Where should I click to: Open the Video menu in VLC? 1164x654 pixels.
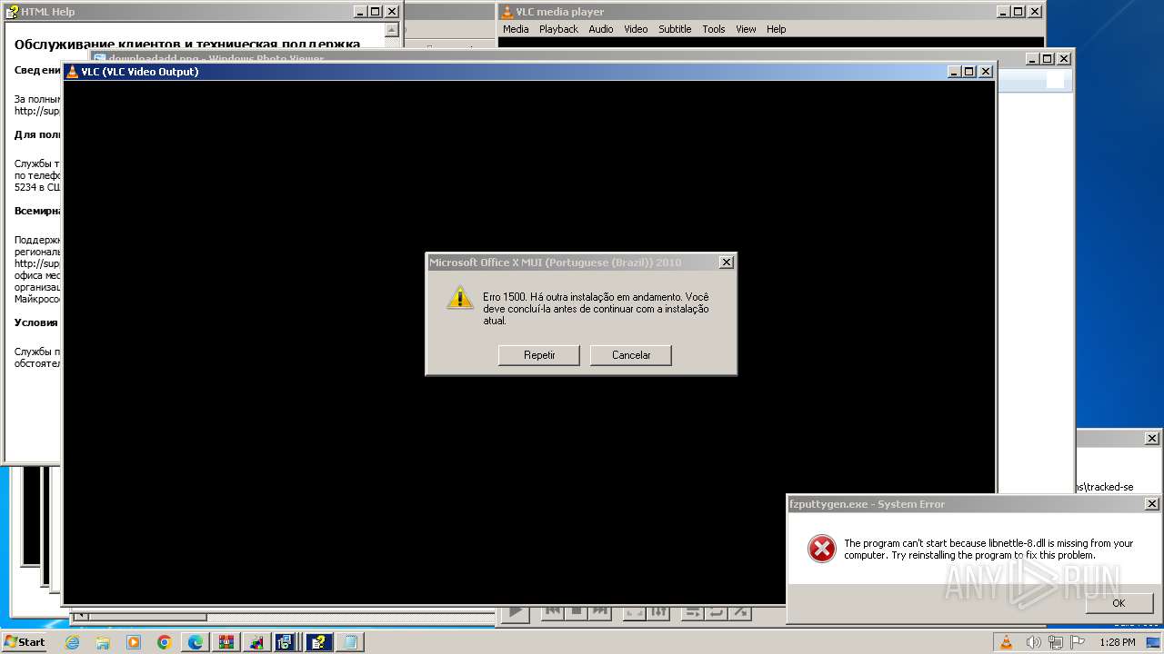[636, 29]
